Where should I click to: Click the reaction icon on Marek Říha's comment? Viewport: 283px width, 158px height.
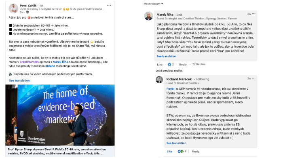(169, 64)
